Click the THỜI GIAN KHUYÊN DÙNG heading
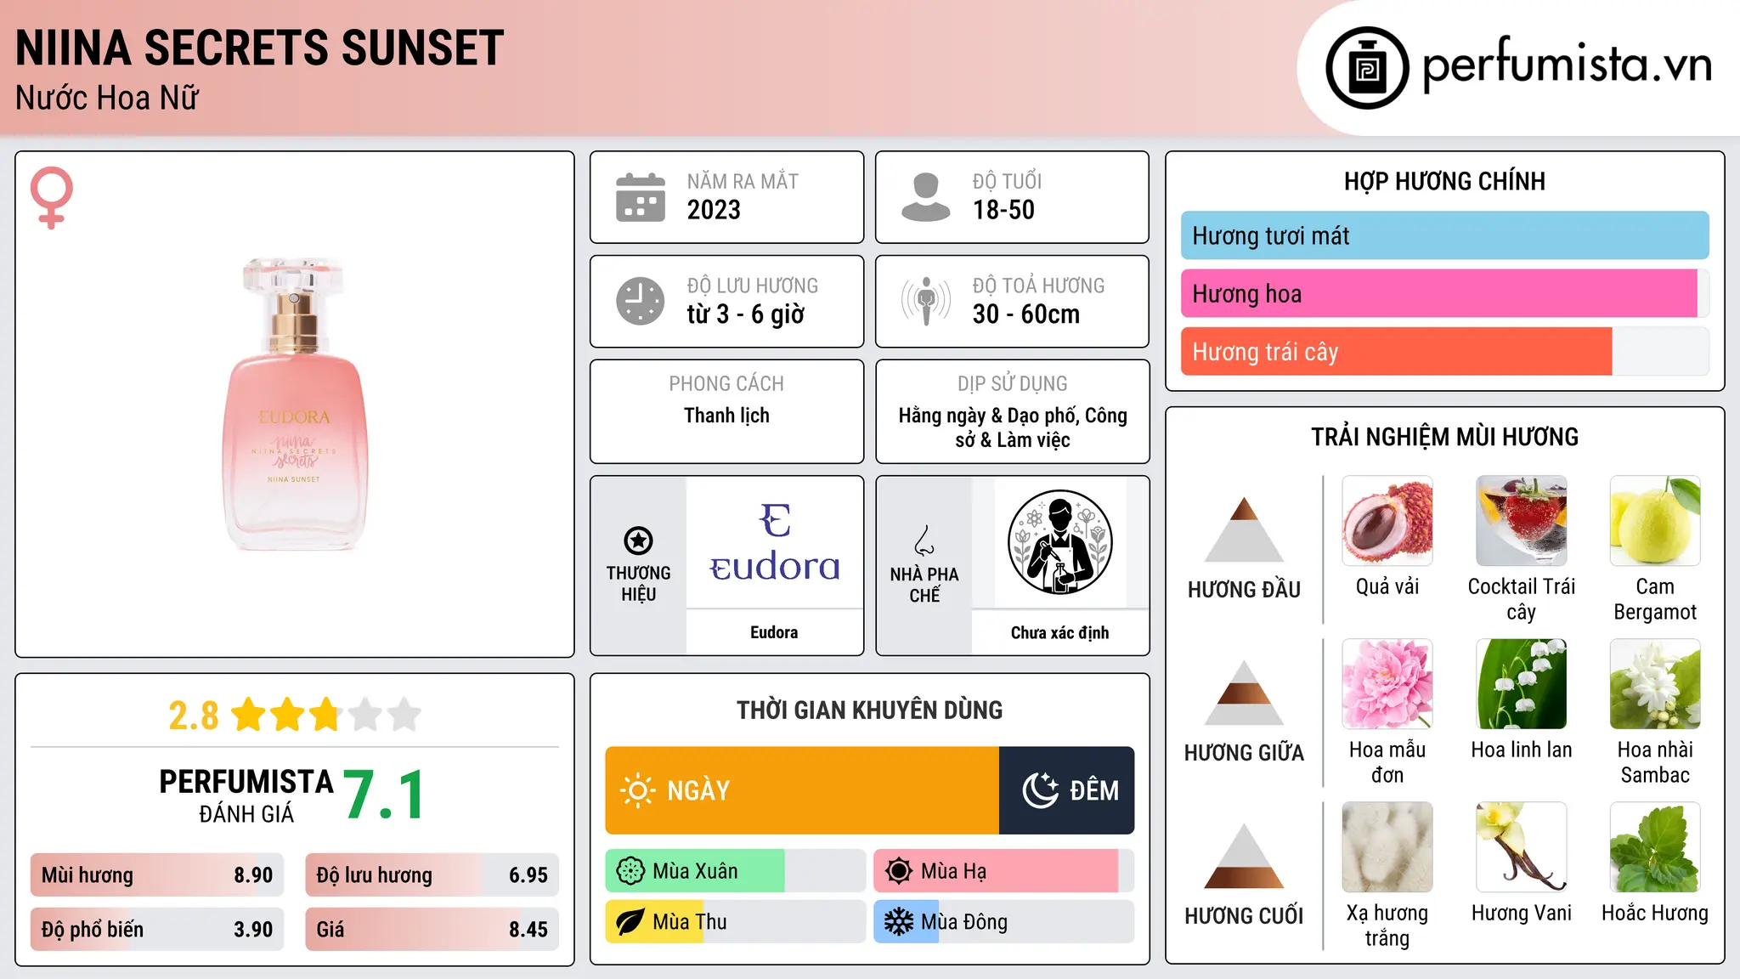 pyautogui.click(x=870, y=710)
